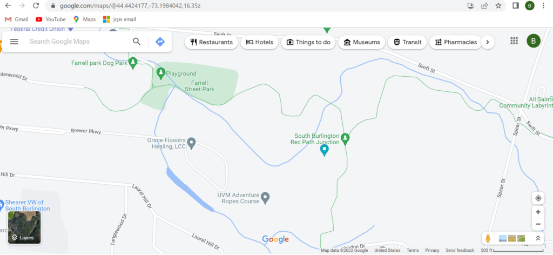Expand the imagery strip chevron

pyautogui.click(x=538, y=238)
